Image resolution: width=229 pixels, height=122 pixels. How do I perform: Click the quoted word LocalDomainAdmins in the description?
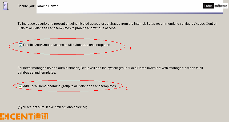(x=145, y=68)
